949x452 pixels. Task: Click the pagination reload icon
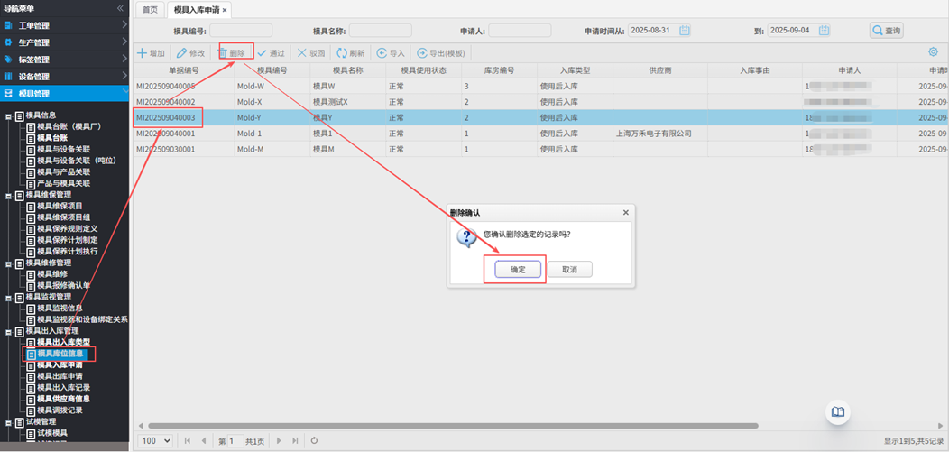(314, 441)
